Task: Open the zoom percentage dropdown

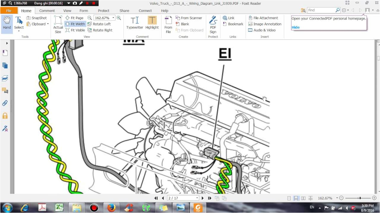Action: pos(113,18)
